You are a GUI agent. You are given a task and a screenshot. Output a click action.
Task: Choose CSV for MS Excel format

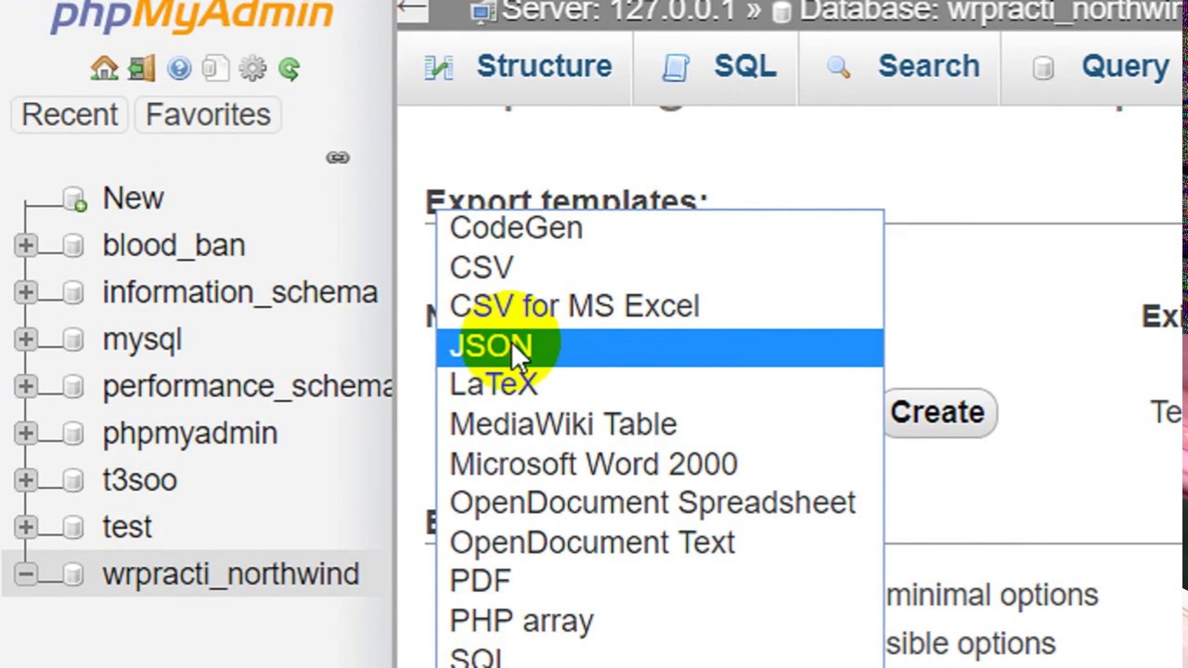[574, 306]
